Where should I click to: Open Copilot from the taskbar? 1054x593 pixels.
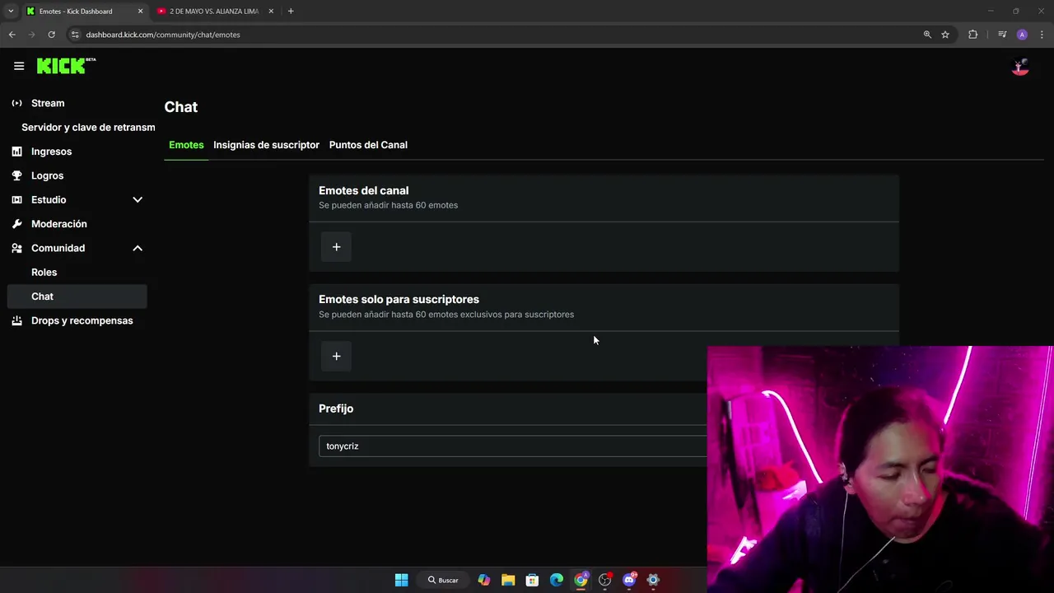484,580
